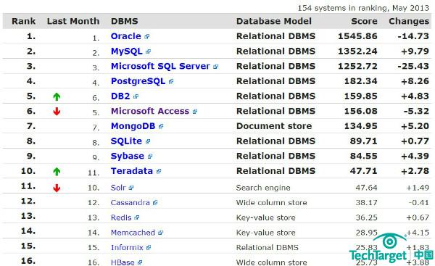Select MySQL score 1352.24
The width and height of the screenshot is (435, 266).
357,51
